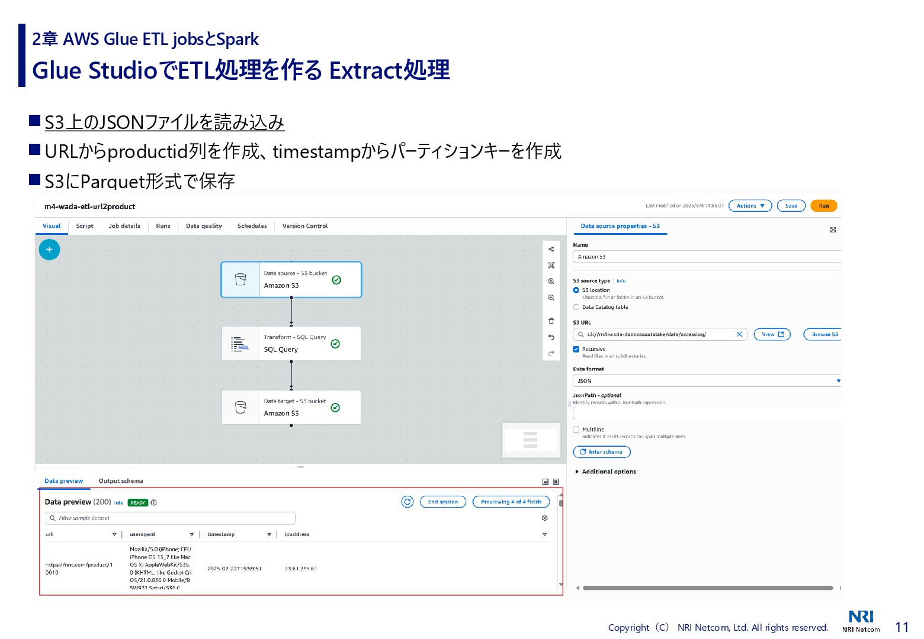Zoom out on the job canvas
924x639 pixels.
551,298
